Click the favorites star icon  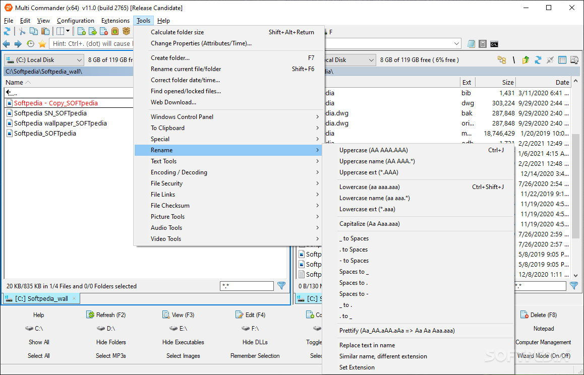coord(42,44)
